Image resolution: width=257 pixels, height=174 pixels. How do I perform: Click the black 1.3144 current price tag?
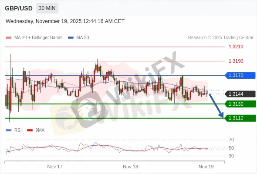point(240,94)
